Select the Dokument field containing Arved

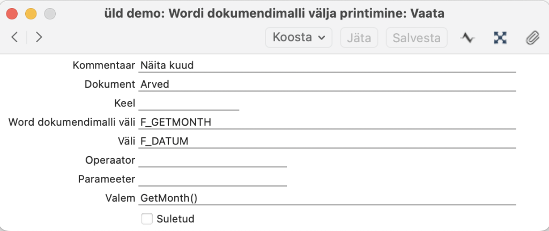click(327, 84)
